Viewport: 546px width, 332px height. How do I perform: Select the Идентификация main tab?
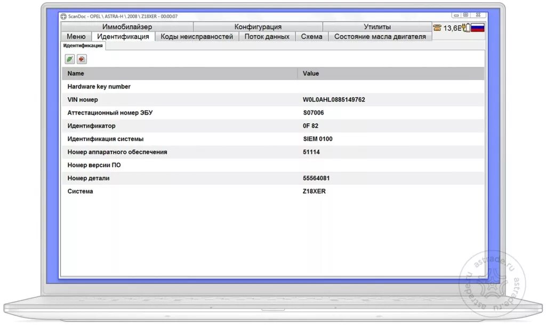click(x=123, y=36)
